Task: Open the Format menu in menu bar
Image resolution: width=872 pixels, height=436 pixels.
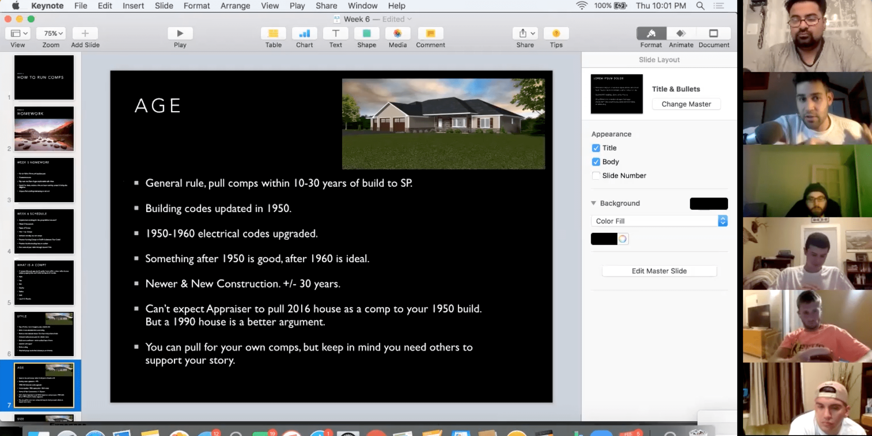Action: (x=197, y=6)
